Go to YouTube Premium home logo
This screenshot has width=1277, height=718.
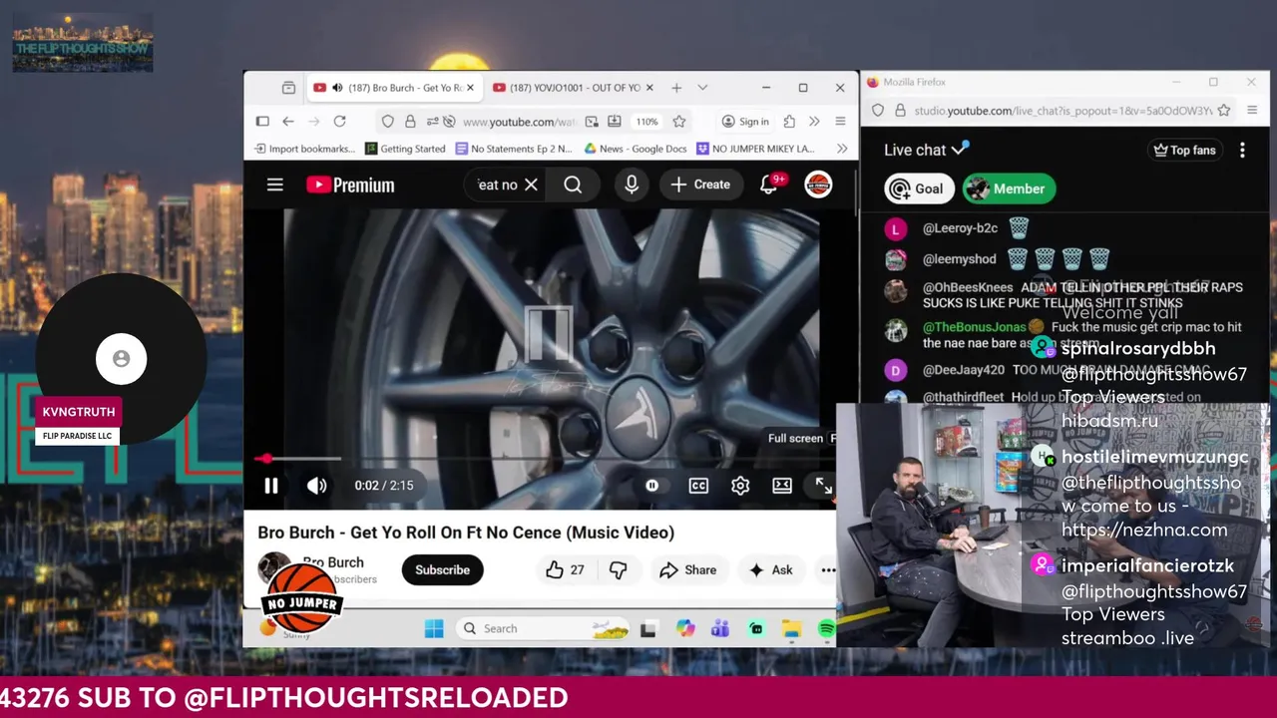click(350, 184)
